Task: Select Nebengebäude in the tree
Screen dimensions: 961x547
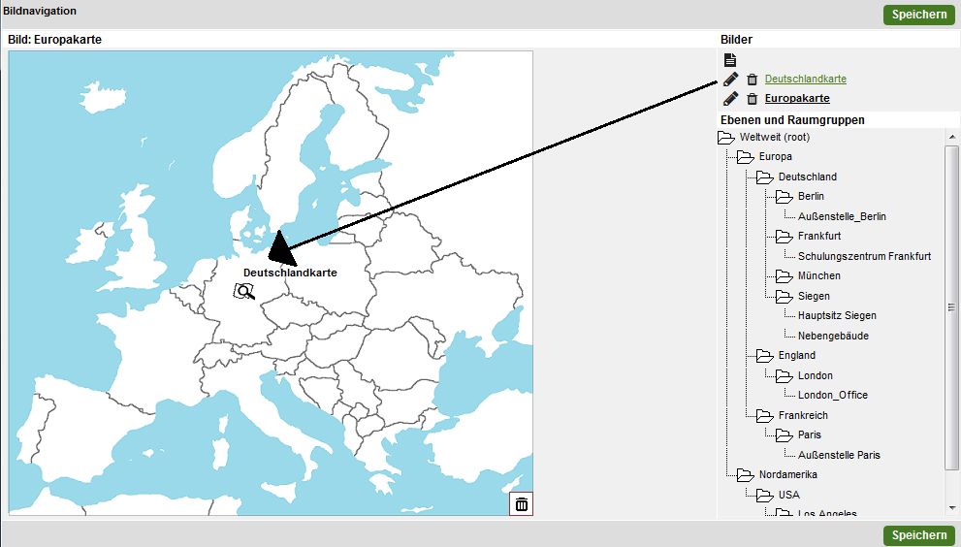Action: [x=833, y=336]
